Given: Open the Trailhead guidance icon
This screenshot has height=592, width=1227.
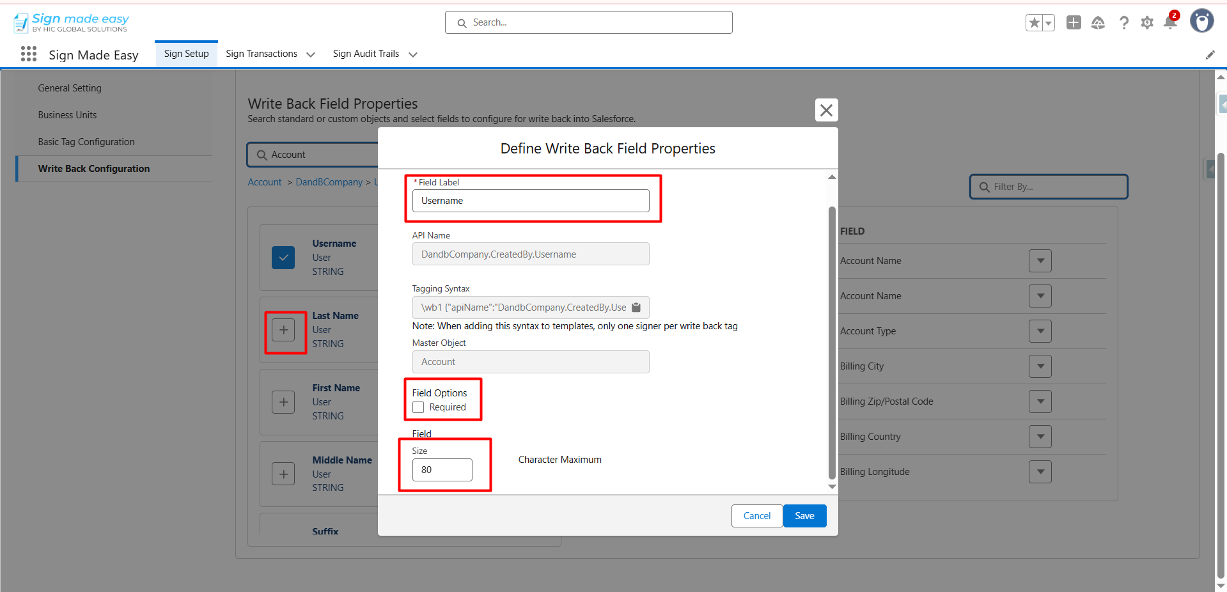Looking at the screenshot, I should click(1098, 23).
